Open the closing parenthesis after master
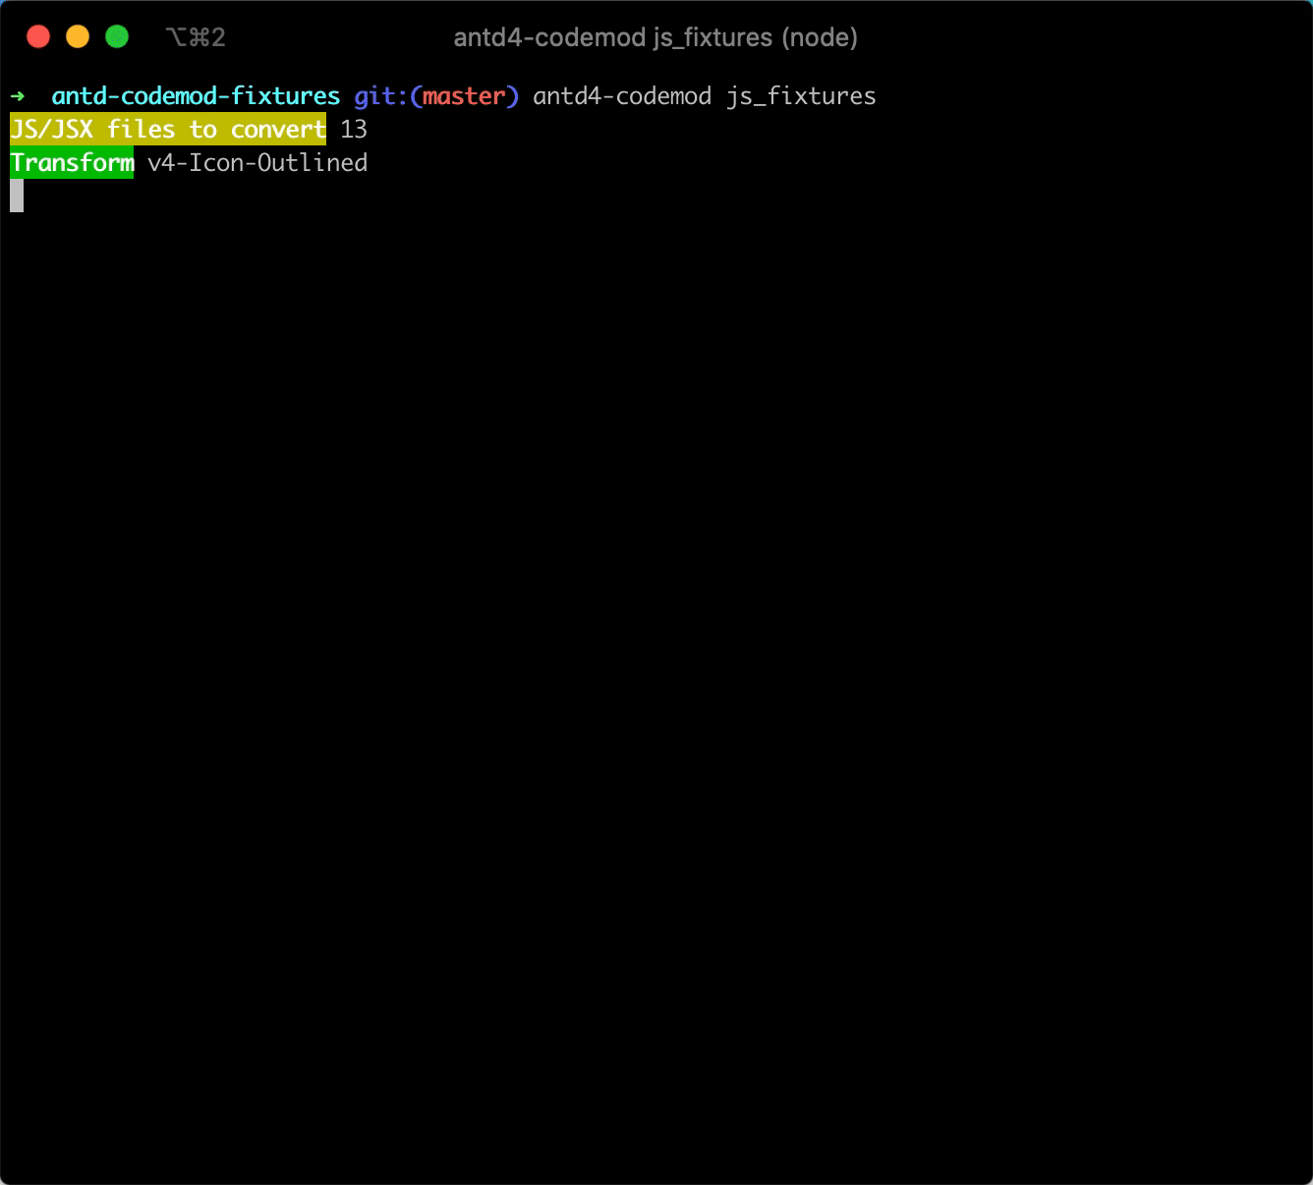This screenshot has width=1313, height=1185. pyautogui.click(x=512, y=96)
